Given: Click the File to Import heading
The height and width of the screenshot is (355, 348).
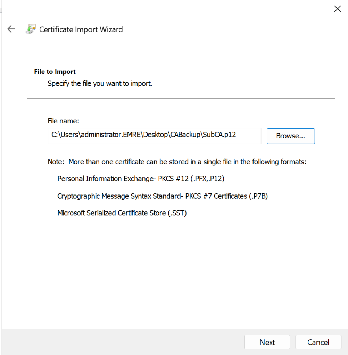Looking at the screenshot, I should coord(55,72).
